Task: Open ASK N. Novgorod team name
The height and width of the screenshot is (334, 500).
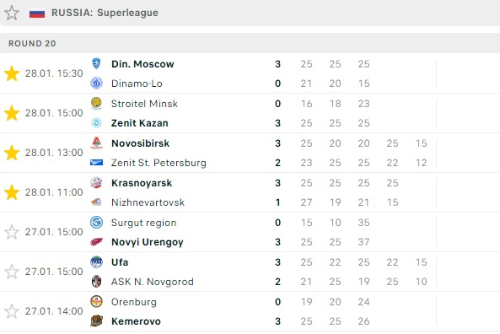Action: [153, 282]
